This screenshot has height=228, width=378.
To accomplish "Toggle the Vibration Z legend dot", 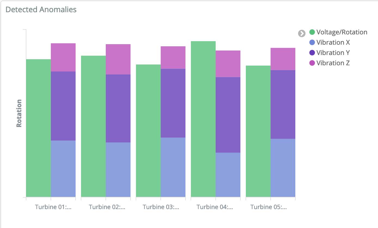I will click(x=312, y=63).
